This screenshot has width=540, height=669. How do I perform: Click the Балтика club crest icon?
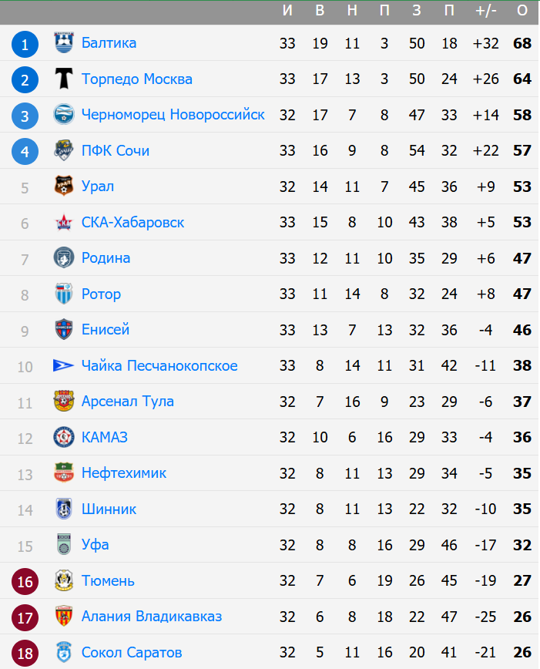click(x=64, y=42)
